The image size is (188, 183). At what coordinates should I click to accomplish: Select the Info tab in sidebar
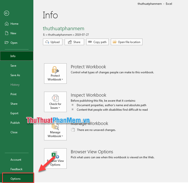coord(17,56)
